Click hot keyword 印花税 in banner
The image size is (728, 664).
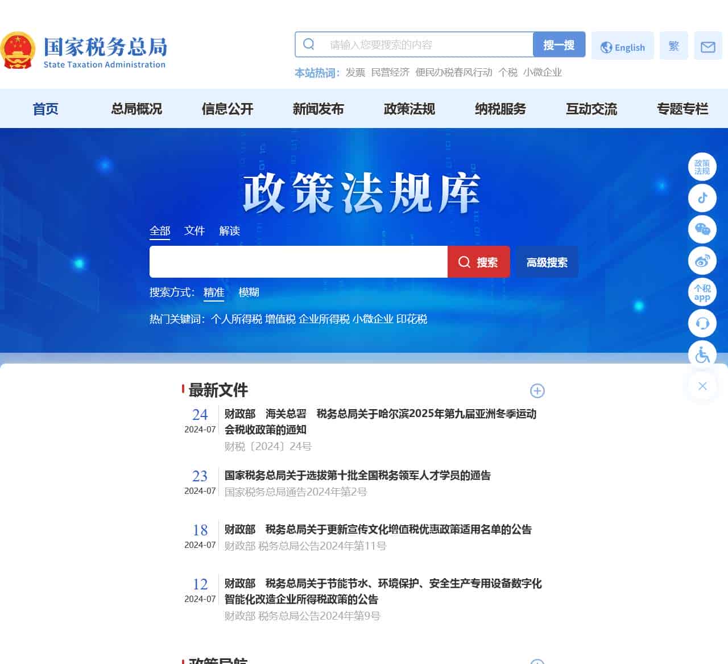412,319
